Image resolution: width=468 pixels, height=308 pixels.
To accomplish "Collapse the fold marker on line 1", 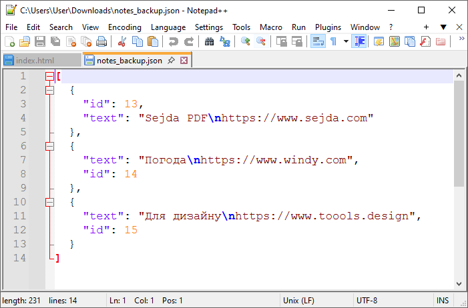I will click(x=49, y=77).
